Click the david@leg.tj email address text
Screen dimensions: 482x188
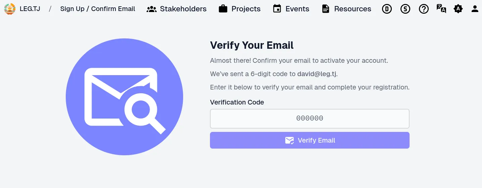click(x=316, y=74)
